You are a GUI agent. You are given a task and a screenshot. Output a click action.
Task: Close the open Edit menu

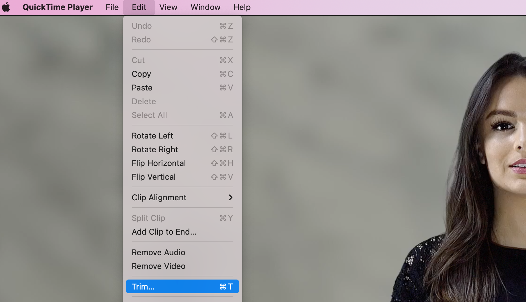tap(139, 7)
